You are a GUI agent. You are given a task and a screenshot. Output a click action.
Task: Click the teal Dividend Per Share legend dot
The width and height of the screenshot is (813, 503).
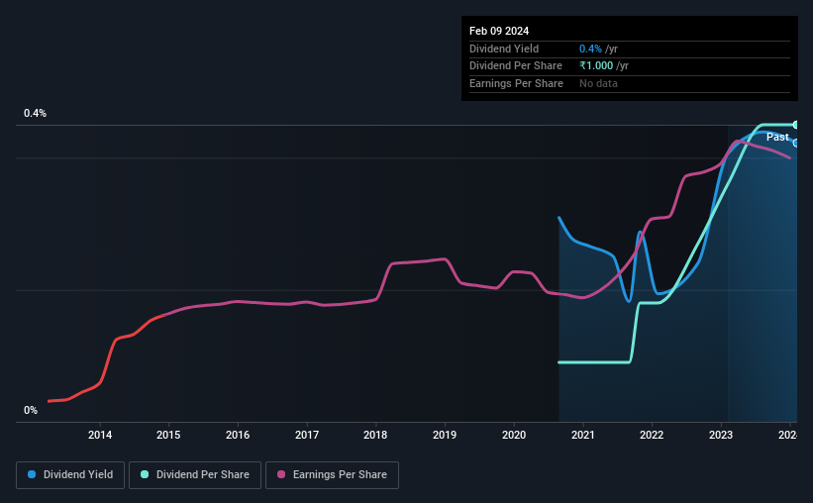pos(145,474)
